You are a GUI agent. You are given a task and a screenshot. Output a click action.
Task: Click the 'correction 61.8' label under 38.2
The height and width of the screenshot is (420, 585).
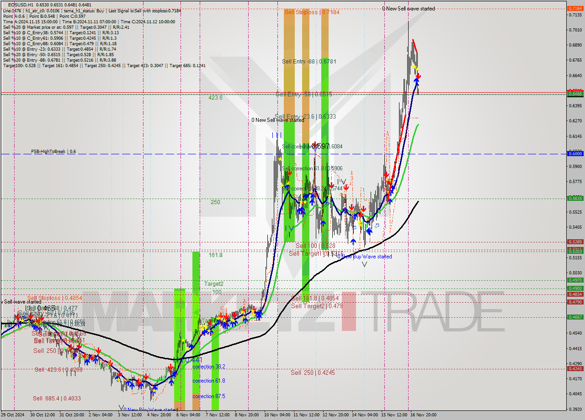click(208, 381)
